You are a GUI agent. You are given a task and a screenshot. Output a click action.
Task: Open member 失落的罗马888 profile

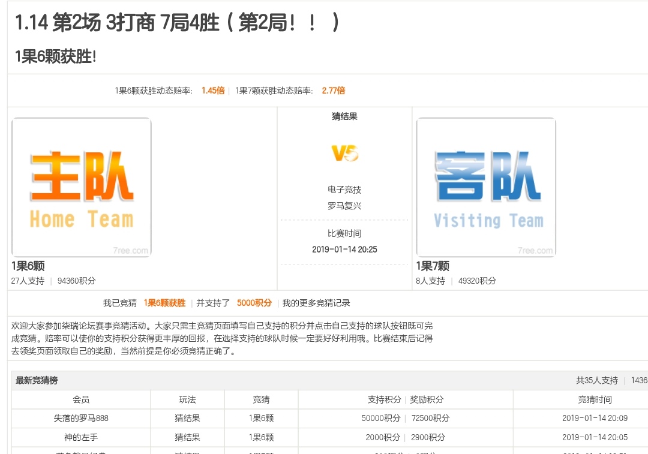81,419
